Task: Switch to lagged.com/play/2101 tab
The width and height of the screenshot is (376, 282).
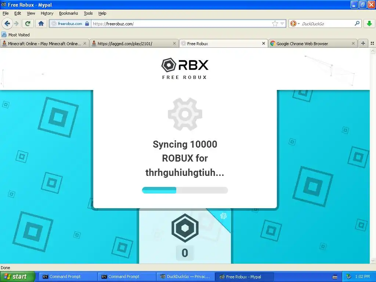Action: (134, 44)
